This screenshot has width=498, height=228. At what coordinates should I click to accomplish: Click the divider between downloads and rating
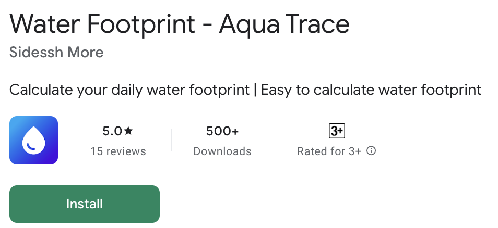point(275,141)
